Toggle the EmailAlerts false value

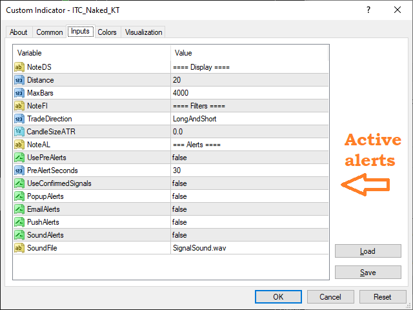248,209
